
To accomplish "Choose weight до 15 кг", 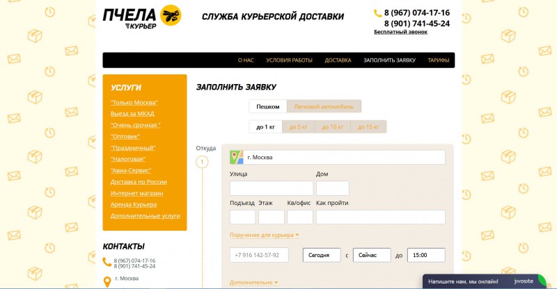I will tap(368, 126).
